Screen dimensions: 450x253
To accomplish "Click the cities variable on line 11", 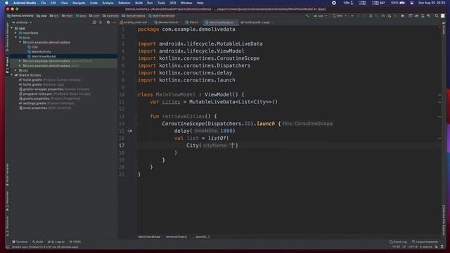I will pyautogui.click(x=171, y=102).
